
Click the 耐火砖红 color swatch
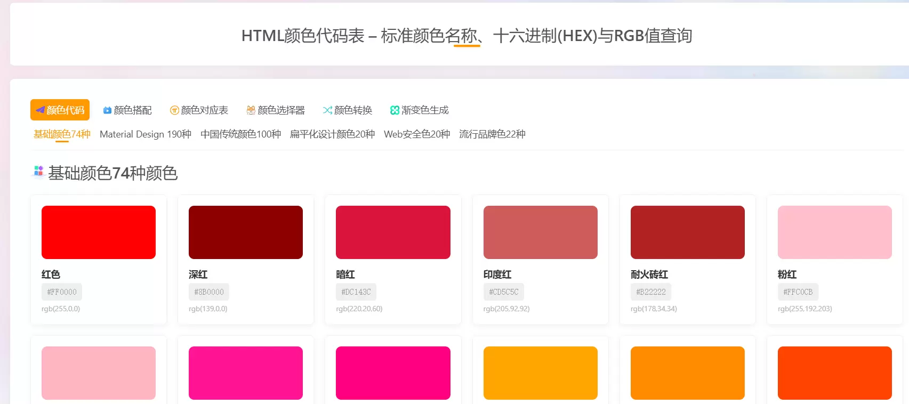pos(688,232)
